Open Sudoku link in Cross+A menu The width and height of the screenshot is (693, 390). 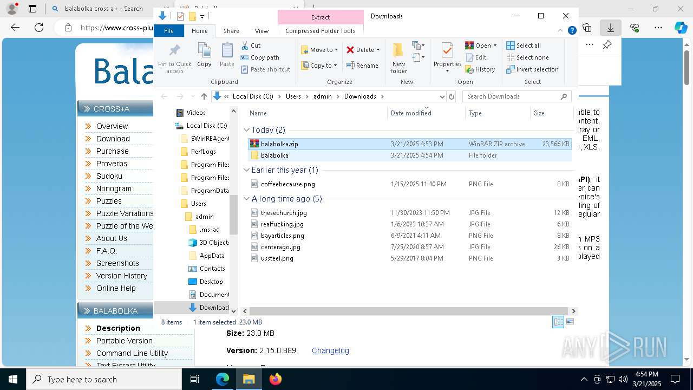pyautogui.click(x=109, y=176)
